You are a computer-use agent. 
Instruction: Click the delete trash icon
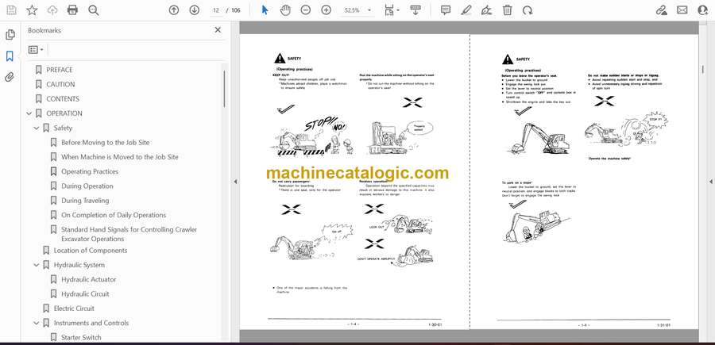[507, 10]
